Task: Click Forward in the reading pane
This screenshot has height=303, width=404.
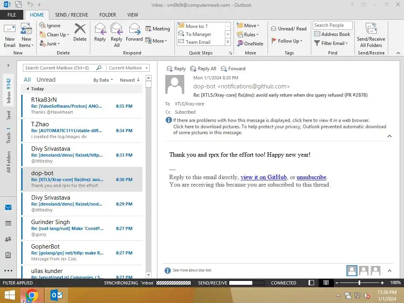Action: (x=233, y=69)
